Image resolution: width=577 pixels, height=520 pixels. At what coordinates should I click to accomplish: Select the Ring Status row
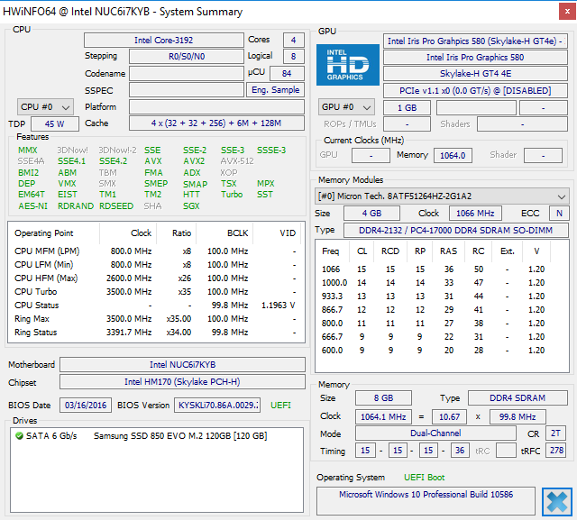pos(155,333)
